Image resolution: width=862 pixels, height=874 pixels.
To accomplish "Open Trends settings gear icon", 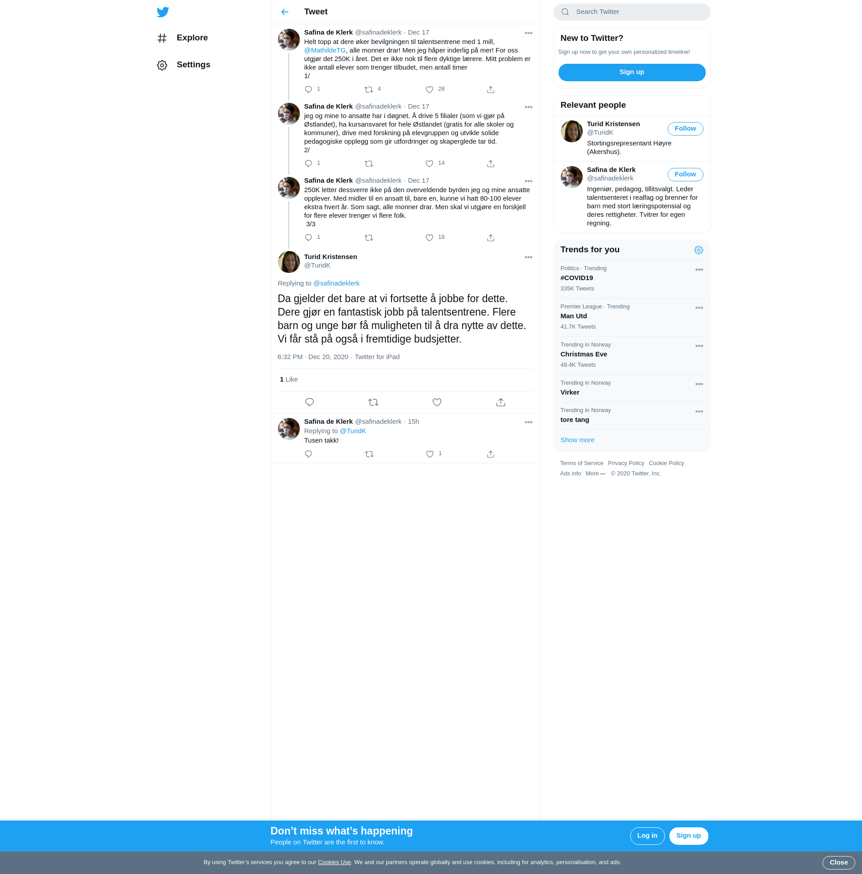I will click(x=699, y=250).
